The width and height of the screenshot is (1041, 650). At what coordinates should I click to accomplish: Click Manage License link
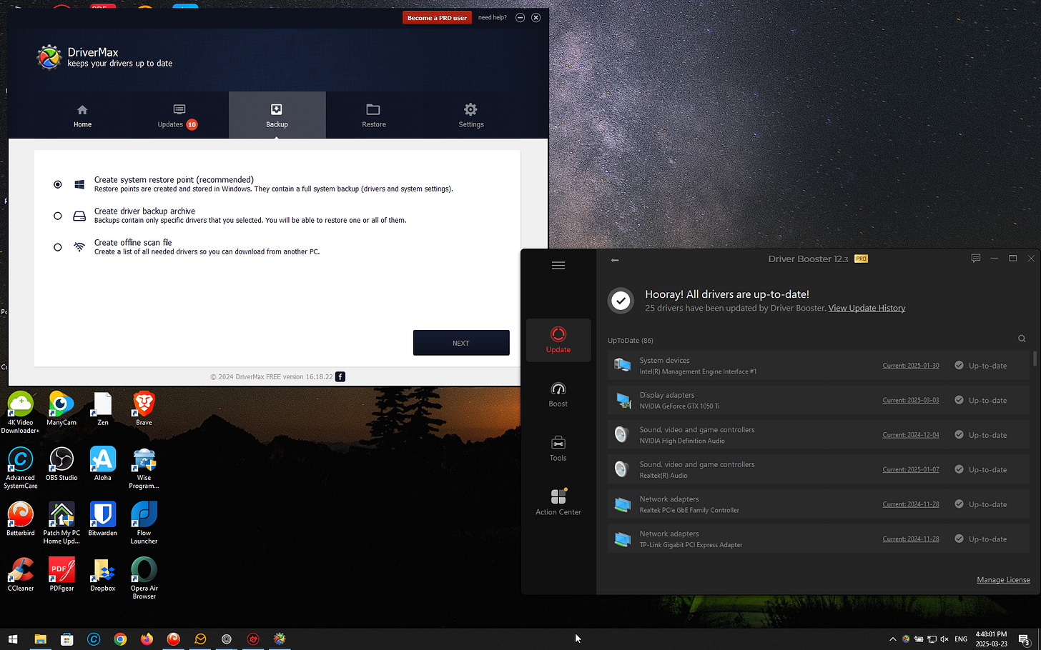[1003, 580]
